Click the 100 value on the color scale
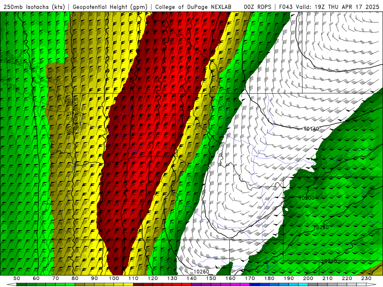The width and height of the screenshot is (383, 287). 114,278
